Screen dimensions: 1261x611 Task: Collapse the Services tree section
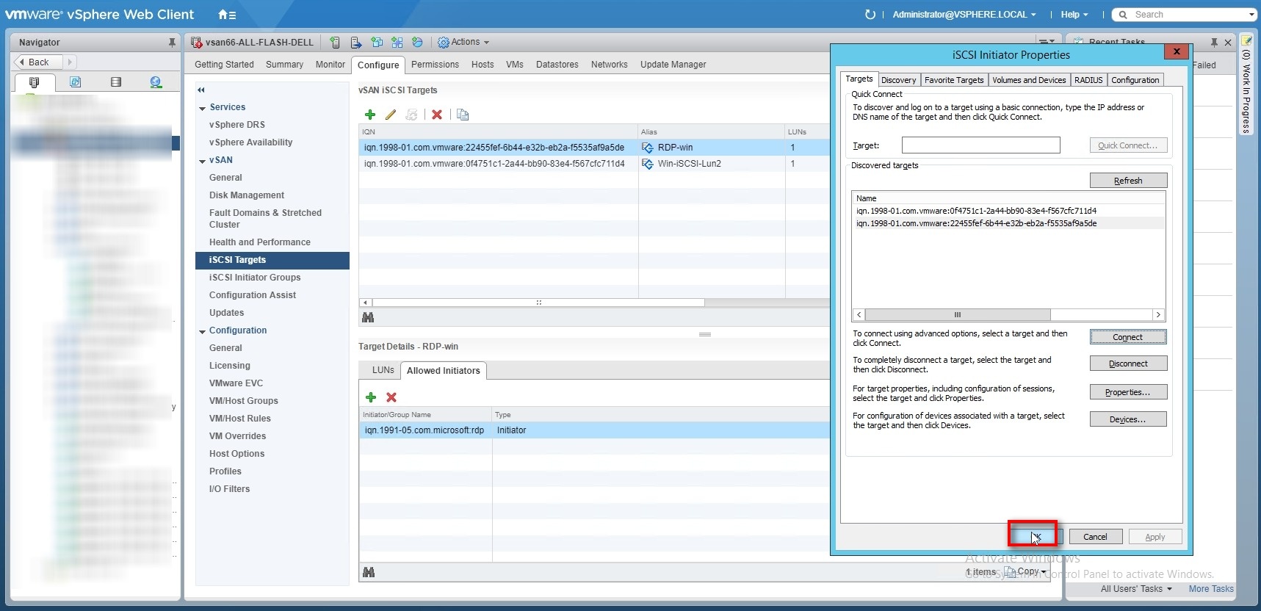pyautogui.click(x=202, y=108)
